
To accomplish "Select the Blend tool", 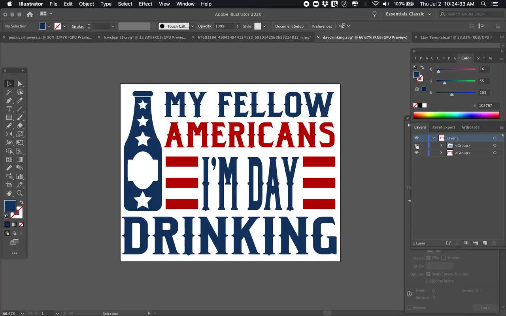I will [x=20, y=168].
